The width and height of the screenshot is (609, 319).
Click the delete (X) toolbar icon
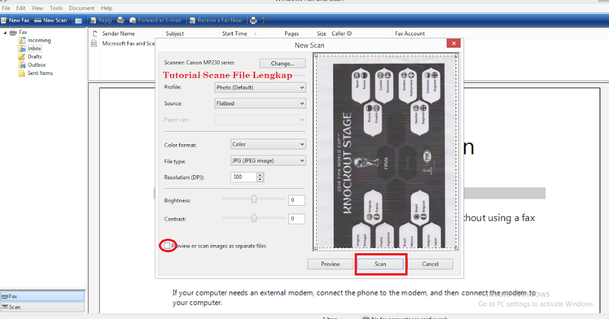(x=264, y=20)
